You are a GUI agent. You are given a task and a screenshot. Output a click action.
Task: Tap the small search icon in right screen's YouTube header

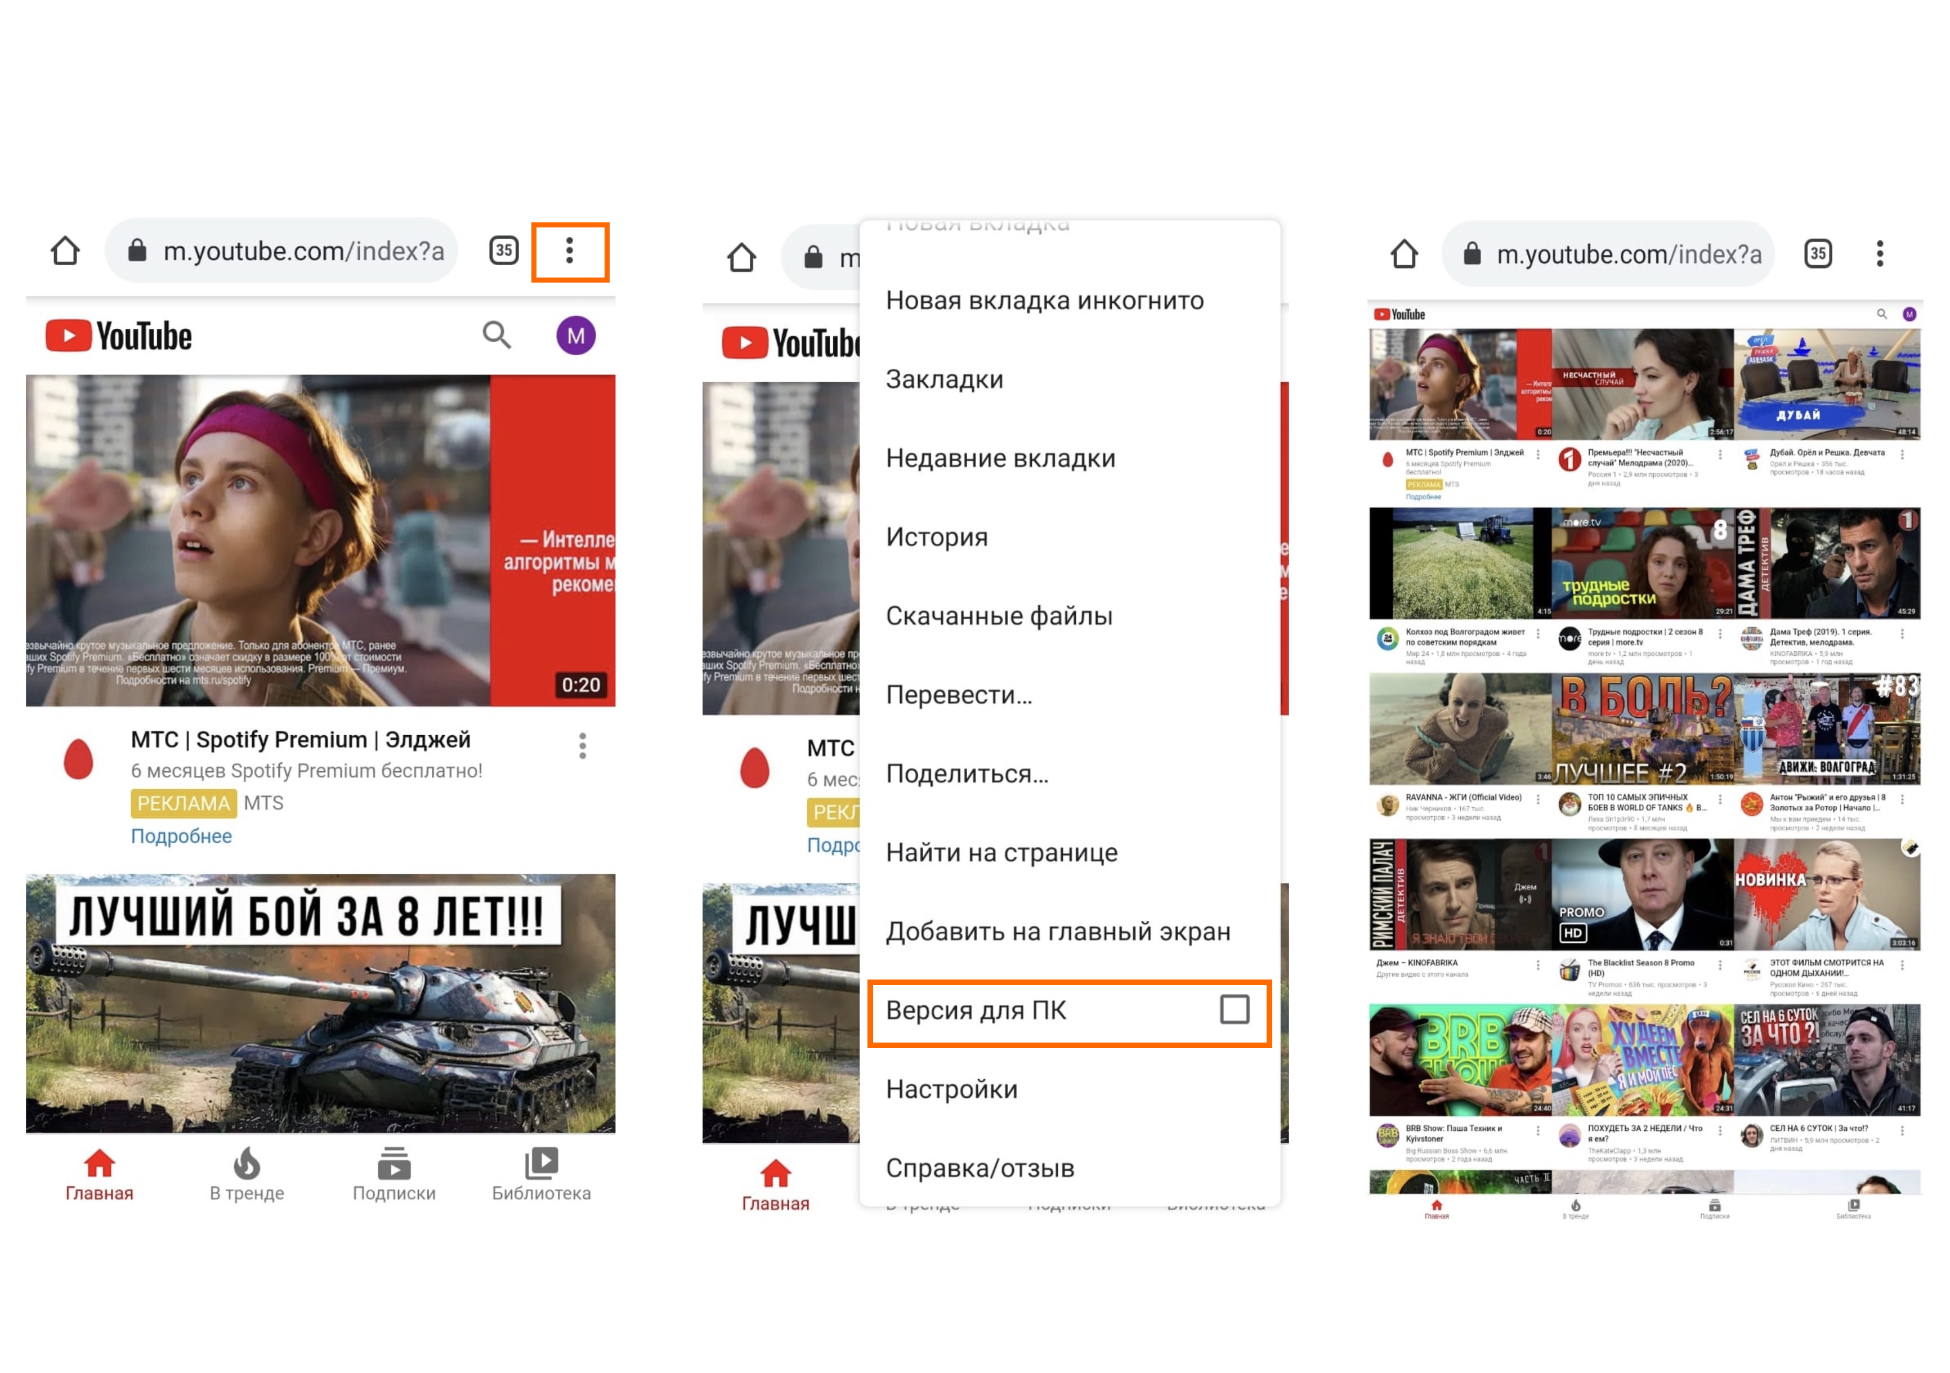(x=1882, y=314)
